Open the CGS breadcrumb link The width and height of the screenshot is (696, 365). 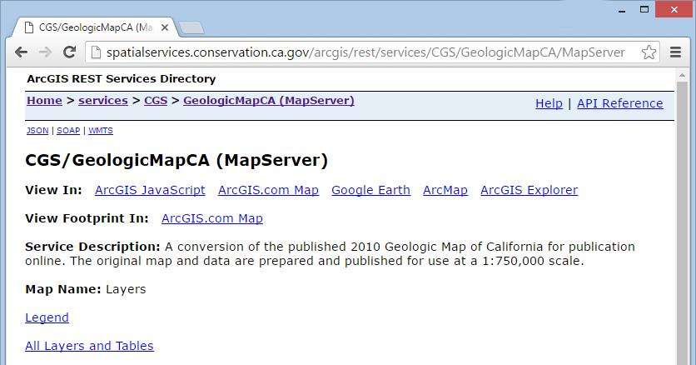[x=156, y=101]
